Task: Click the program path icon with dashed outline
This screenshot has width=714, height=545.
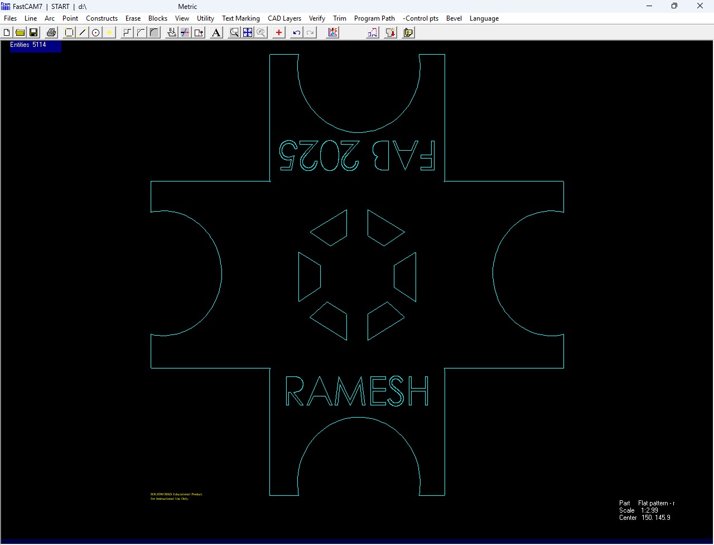Action: (373, 32)
